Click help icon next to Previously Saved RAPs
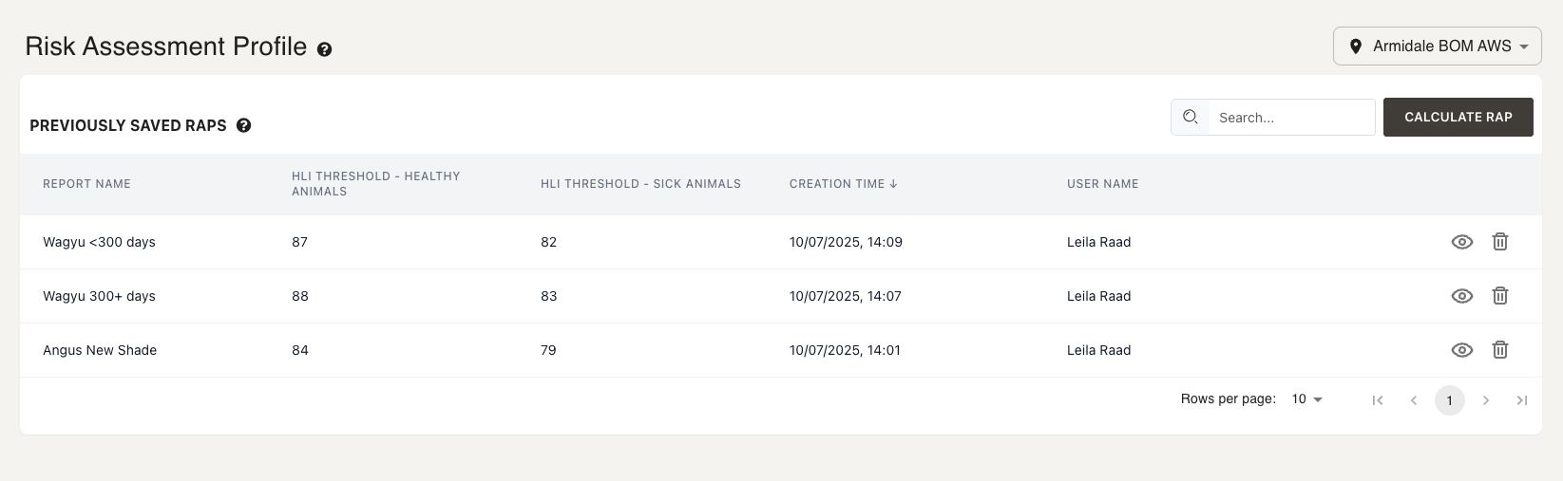Screen dimensions: 1563x481 click(x=244, y=125)
